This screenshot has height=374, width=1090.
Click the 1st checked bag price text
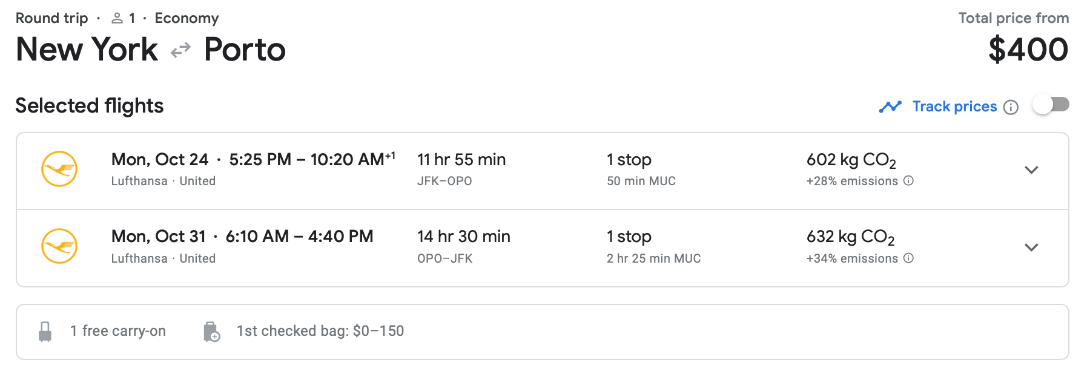320,331
